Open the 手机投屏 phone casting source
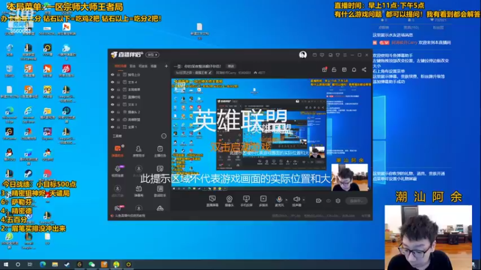This screenshot has height=270, width=481. click(246, 201)
